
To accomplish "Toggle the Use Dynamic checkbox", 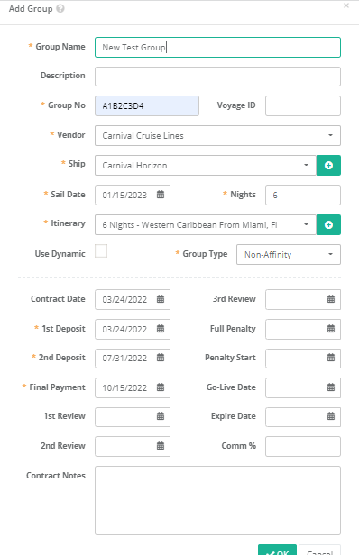I will coord(101,251).
